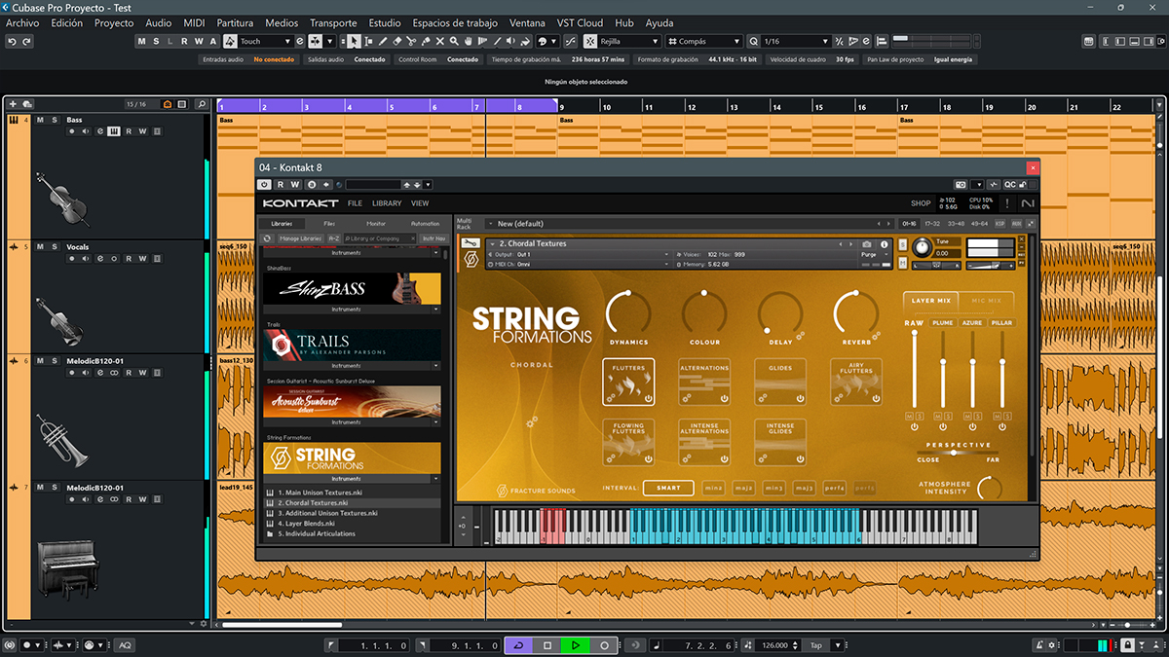This screenshot has width=1169, height=657.
Task: Open the Rejilla snap type dropdown
Action: point(629,41)
